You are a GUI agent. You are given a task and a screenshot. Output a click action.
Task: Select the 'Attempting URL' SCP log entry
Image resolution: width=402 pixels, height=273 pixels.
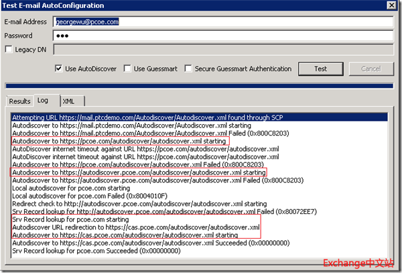point(147,117)
